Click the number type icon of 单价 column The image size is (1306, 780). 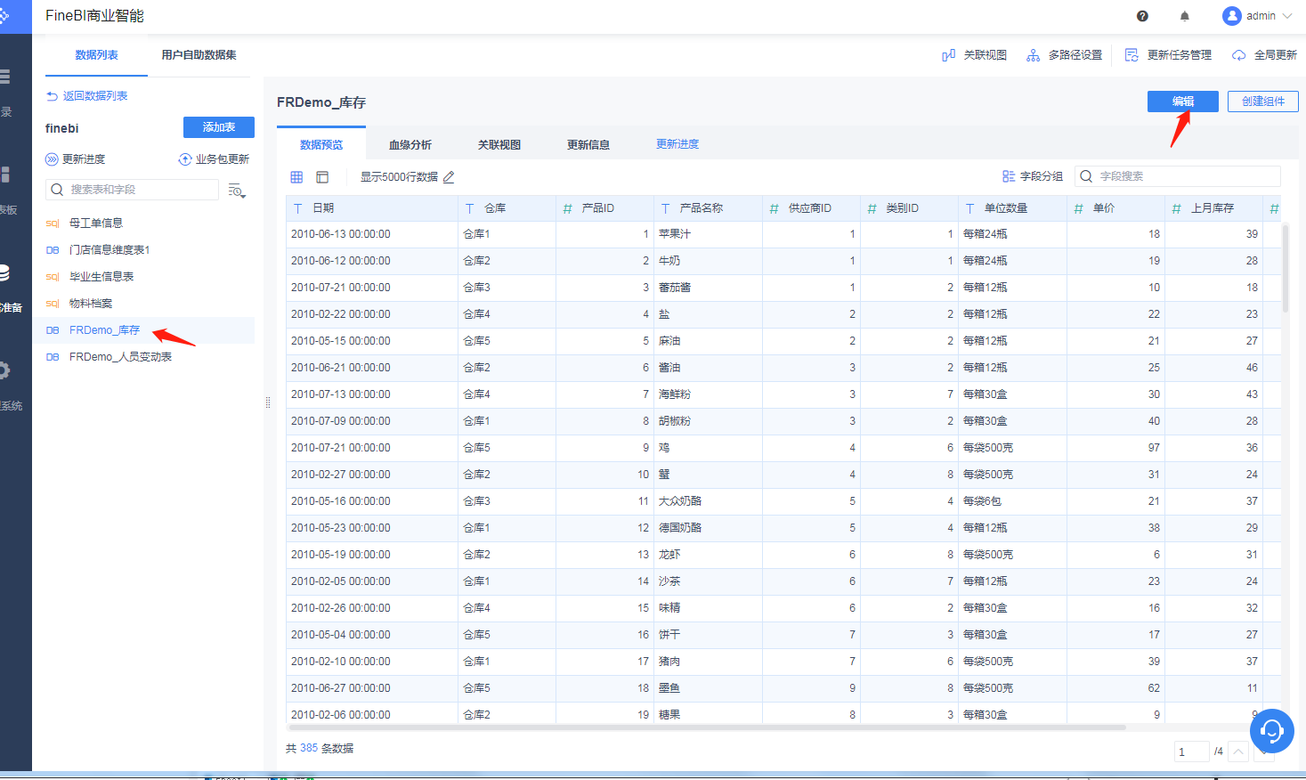(x=1078, y=208)
